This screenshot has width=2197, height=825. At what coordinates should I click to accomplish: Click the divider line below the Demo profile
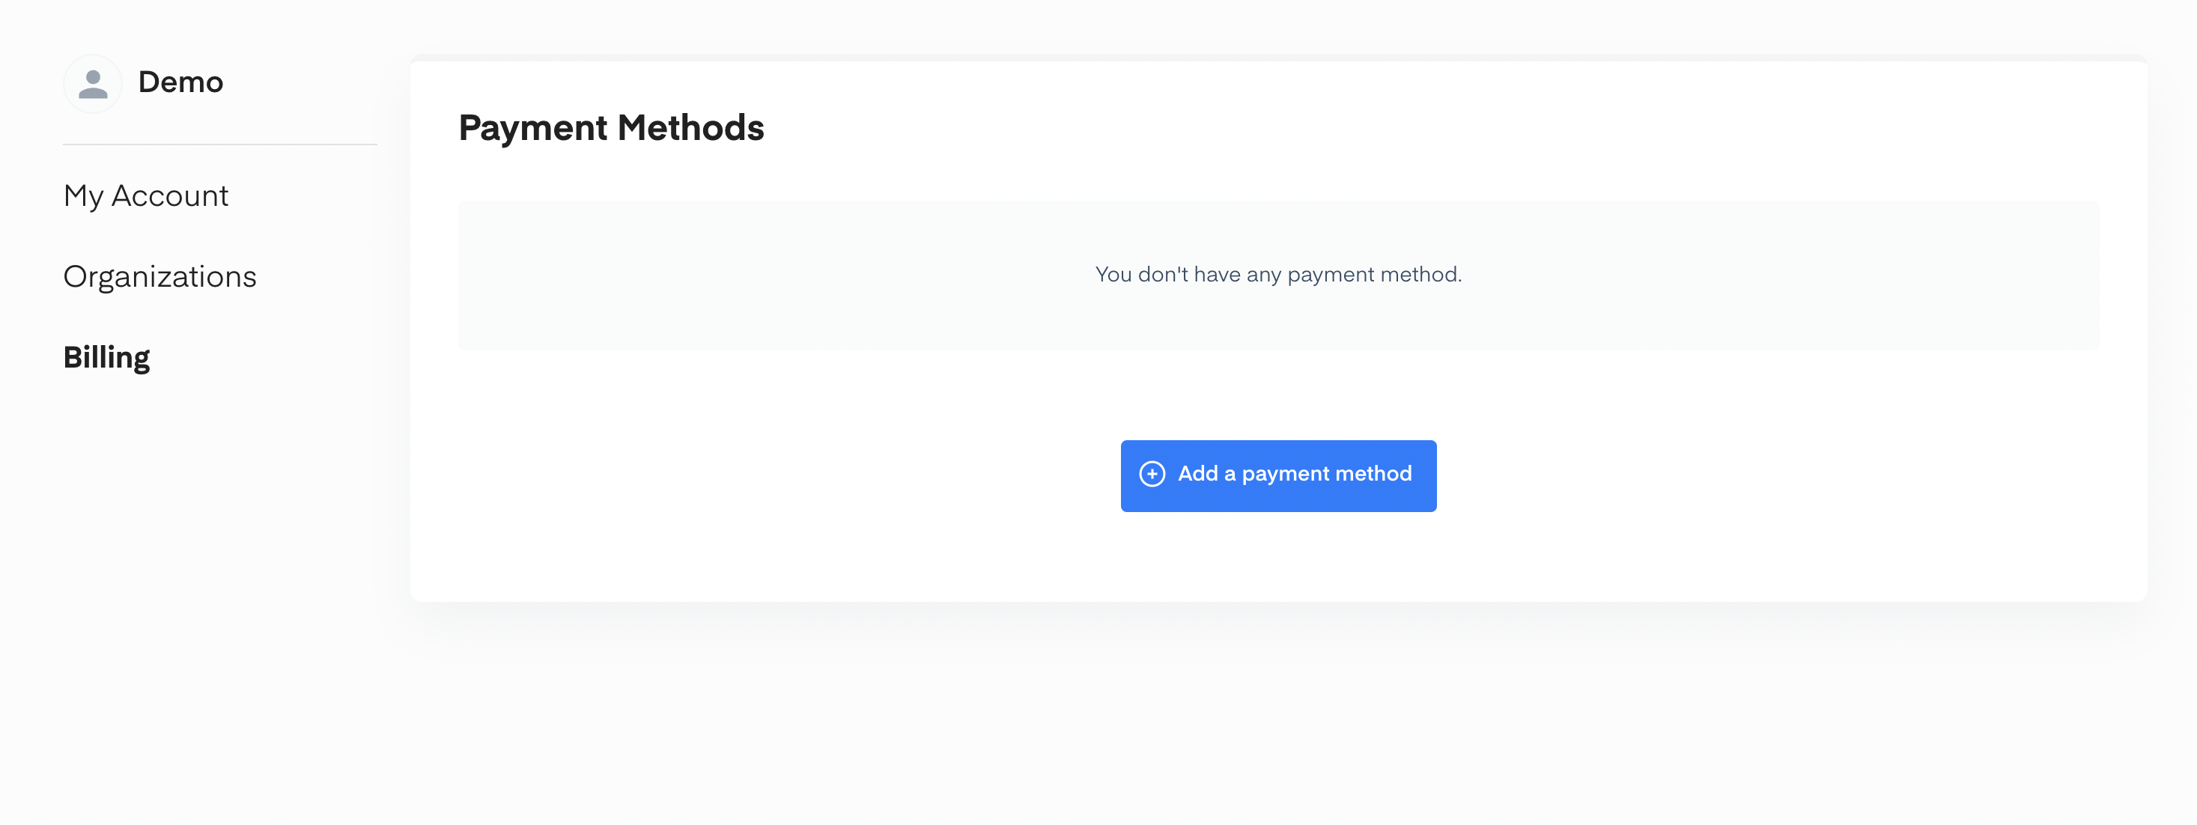[220, 144]
